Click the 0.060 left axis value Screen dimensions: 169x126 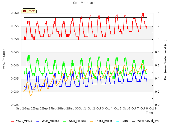pyautogui.click(x=15, y=13)
